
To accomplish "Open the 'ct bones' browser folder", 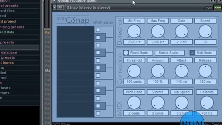I will (19, 62).
